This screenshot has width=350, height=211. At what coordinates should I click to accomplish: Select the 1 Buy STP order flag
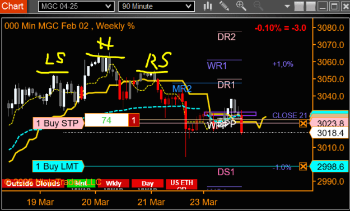[x=58, y=123]
